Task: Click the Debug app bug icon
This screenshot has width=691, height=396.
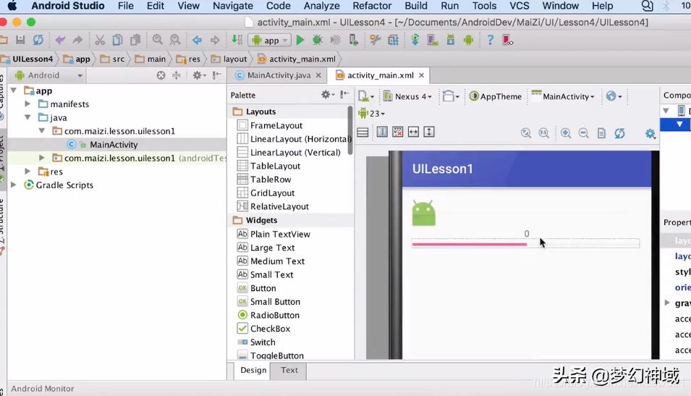Action: pos(318,41)
